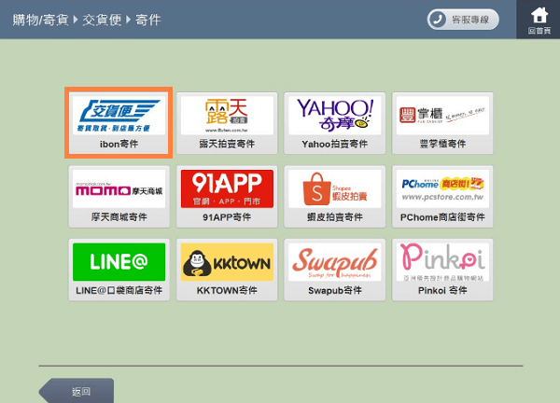The image size is (560, 403).
Task: Choose the 91APP寄件 tile
Action: [227, 196]
